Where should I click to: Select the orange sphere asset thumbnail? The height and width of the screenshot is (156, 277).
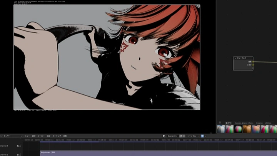[247, 129]
